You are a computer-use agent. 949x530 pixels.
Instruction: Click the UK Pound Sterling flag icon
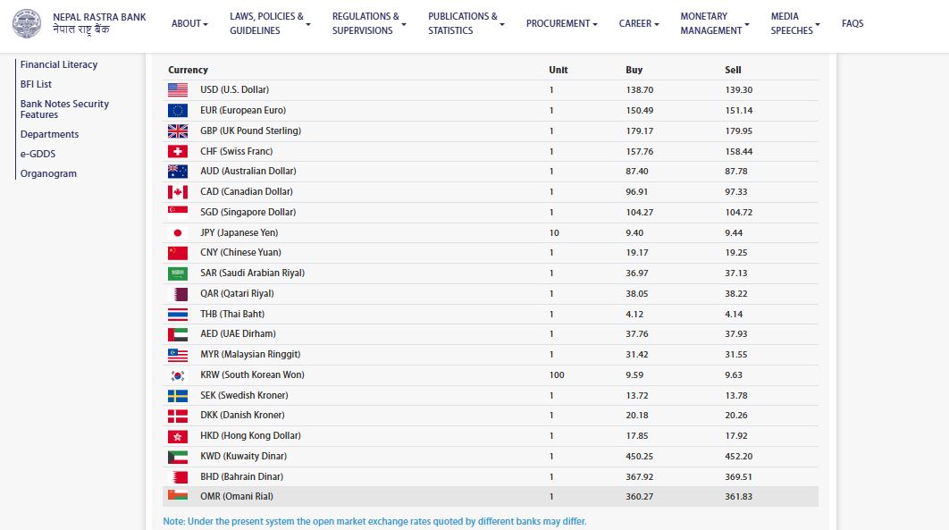click(x=177, y=130)
